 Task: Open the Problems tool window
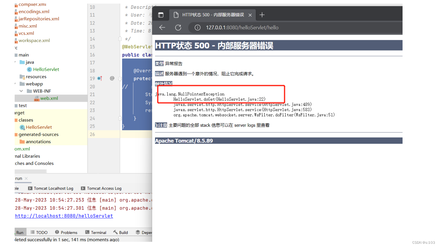click(x=66, y=232)
